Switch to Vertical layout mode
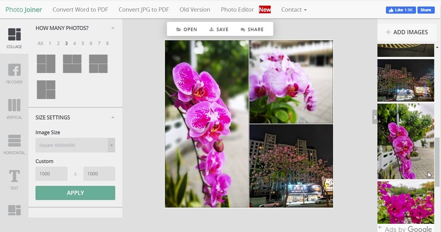 pos(14,109)
